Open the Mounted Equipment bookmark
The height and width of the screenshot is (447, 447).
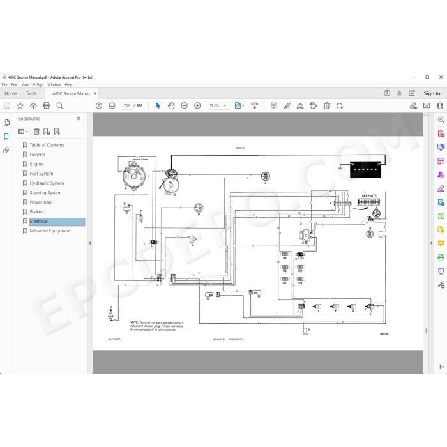click(50, 231)
